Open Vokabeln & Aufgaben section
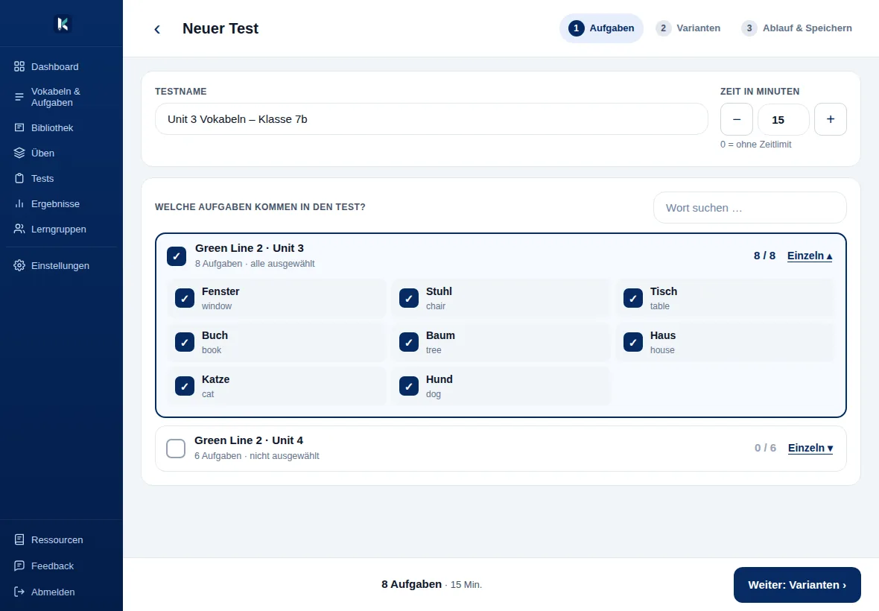Screen dimensions: 879x611 coord(61,97)
